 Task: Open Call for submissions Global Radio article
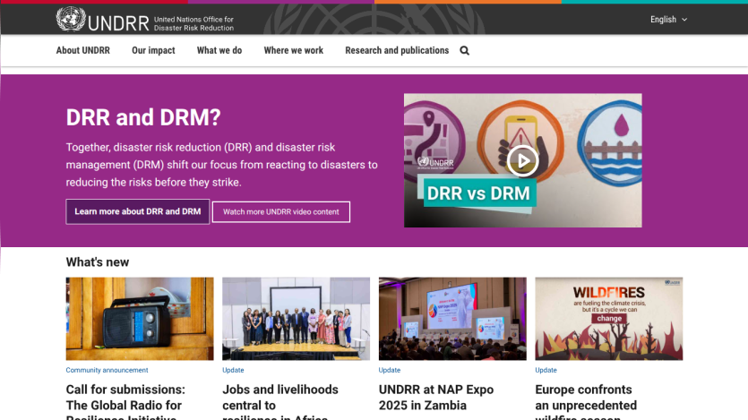coord(125,401)
